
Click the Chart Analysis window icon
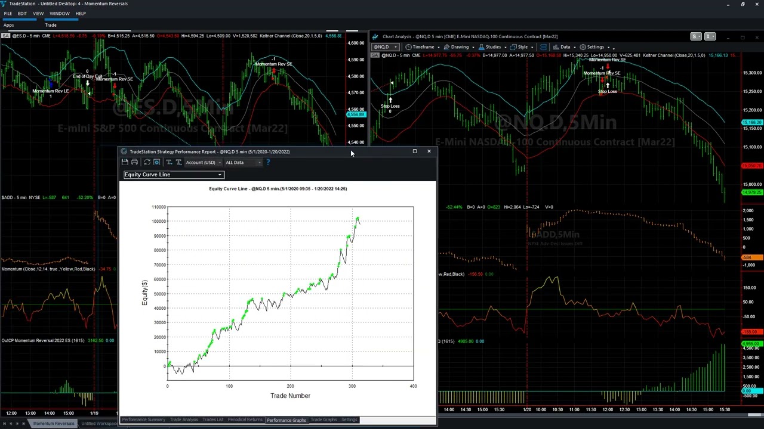(x=375, y=37)
